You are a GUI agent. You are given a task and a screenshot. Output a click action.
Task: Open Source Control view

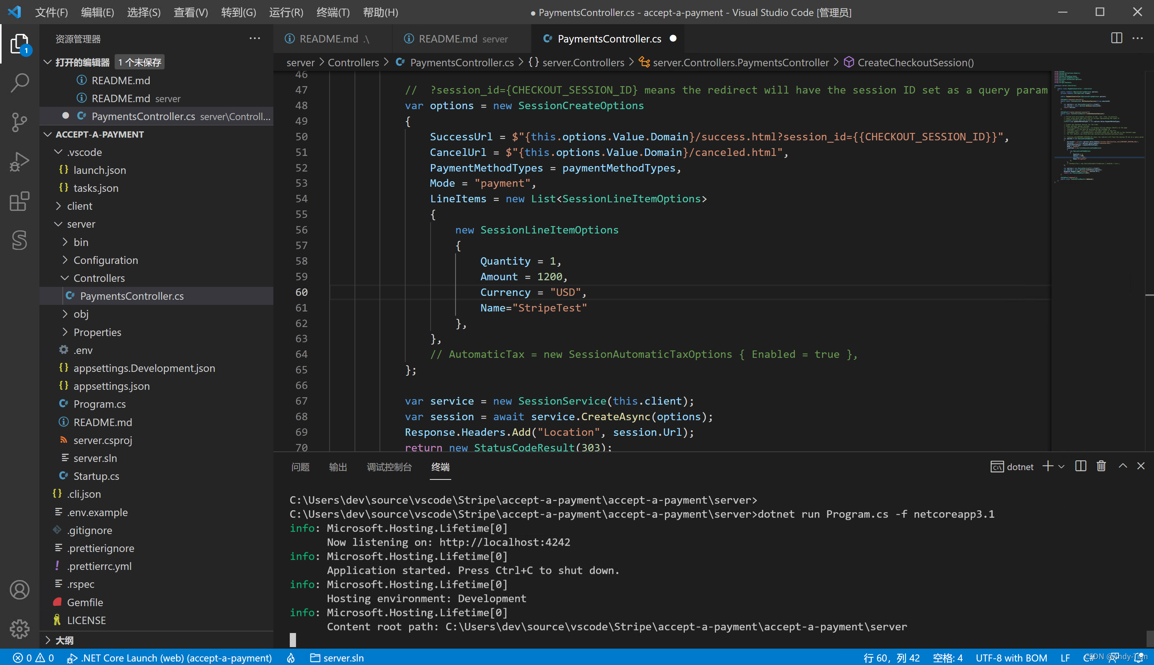click(19, 122)
